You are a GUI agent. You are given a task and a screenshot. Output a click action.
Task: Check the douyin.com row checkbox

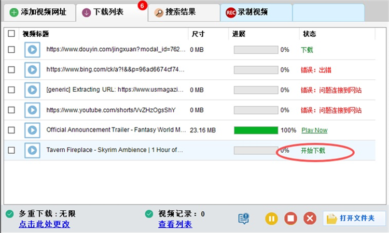pyautogui.click(x=11, y=50)
